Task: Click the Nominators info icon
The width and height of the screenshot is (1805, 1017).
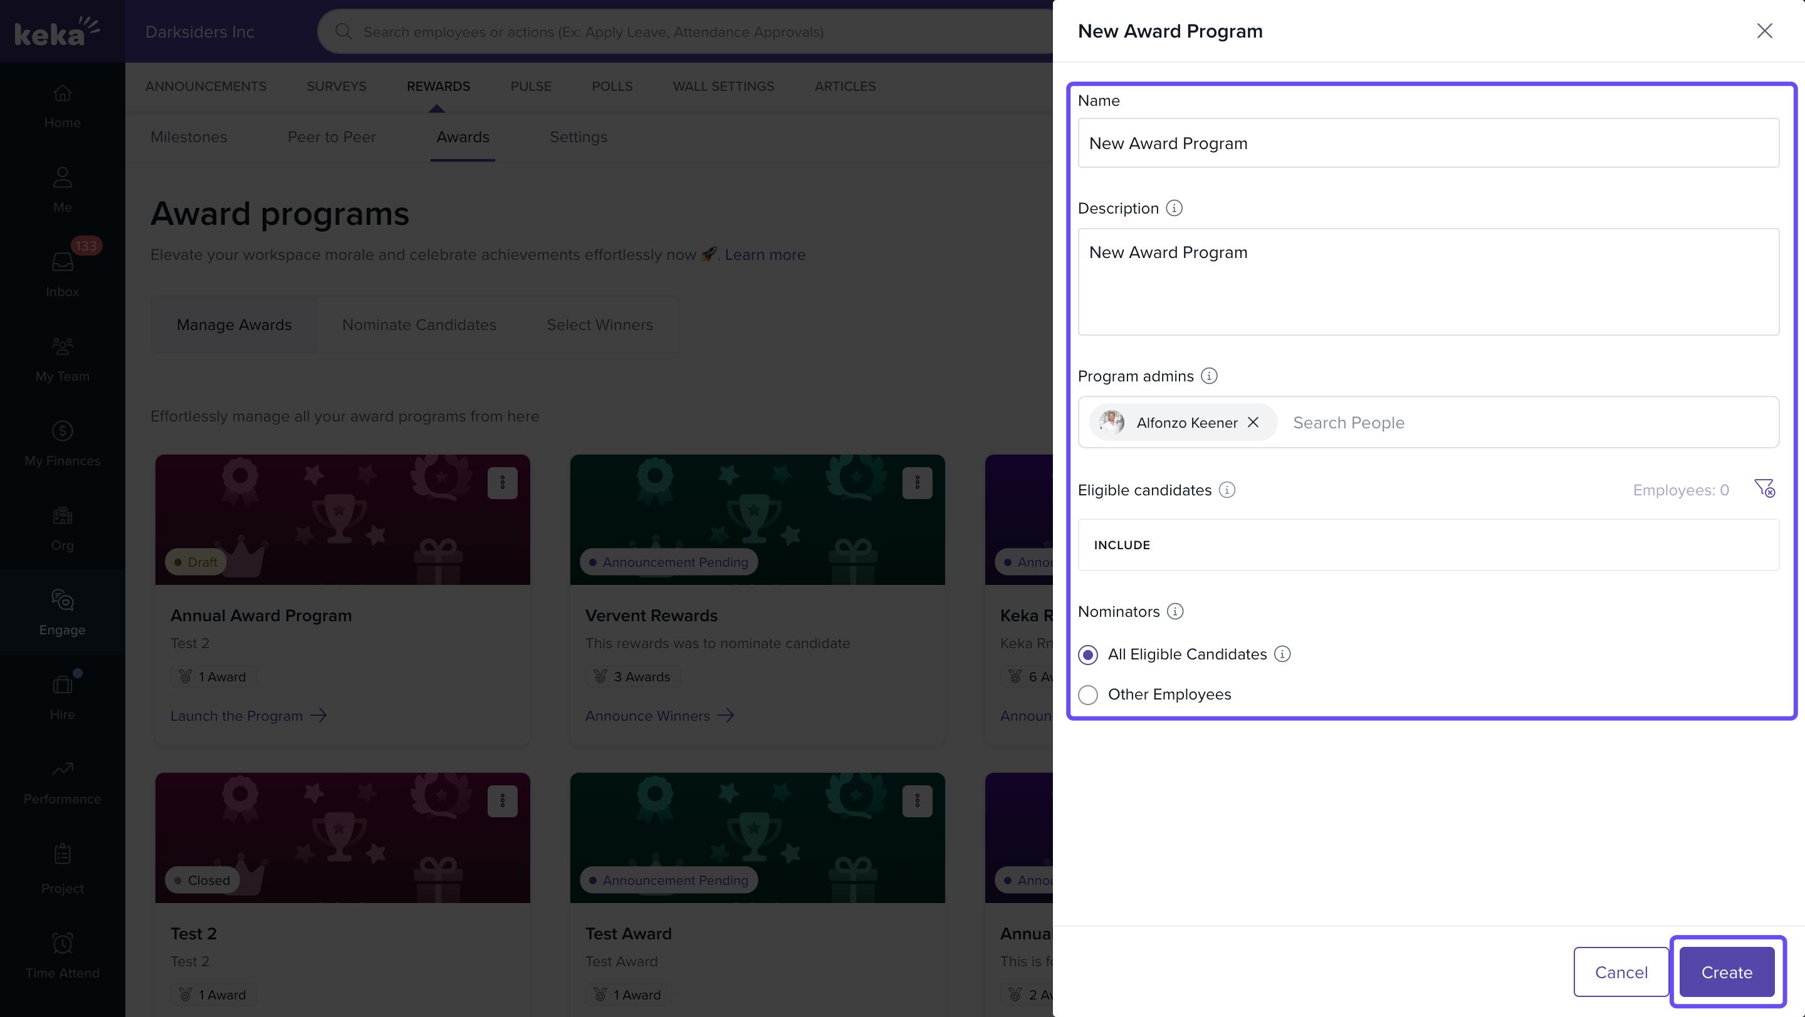Action: coord(1175,611)
